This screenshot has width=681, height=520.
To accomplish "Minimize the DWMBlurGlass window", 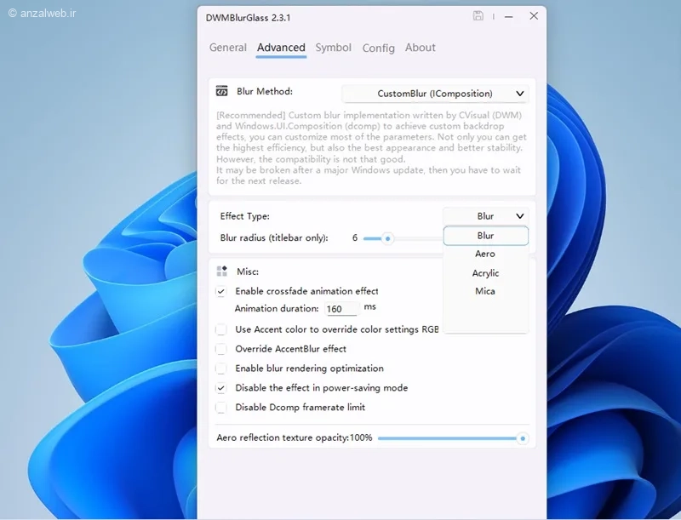I will coord(506,16).
